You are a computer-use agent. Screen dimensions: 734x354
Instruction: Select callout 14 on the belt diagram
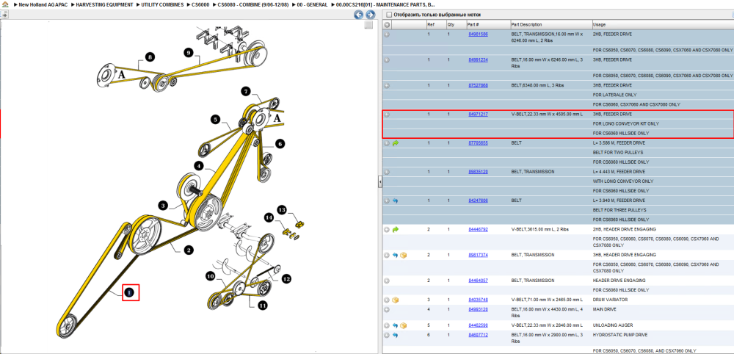tap(269, 217)
